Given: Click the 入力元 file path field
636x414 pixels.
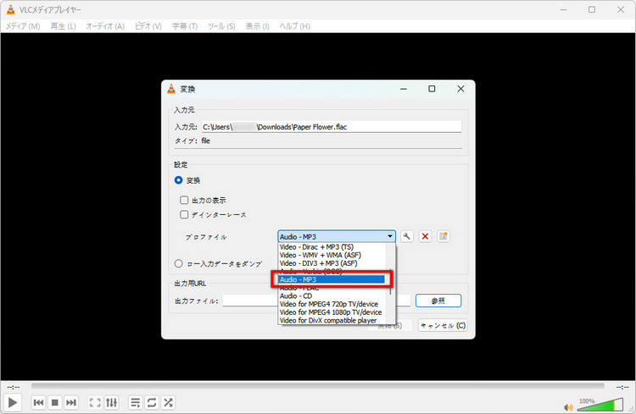Looking at the screenshot, I should coord(332,127).
